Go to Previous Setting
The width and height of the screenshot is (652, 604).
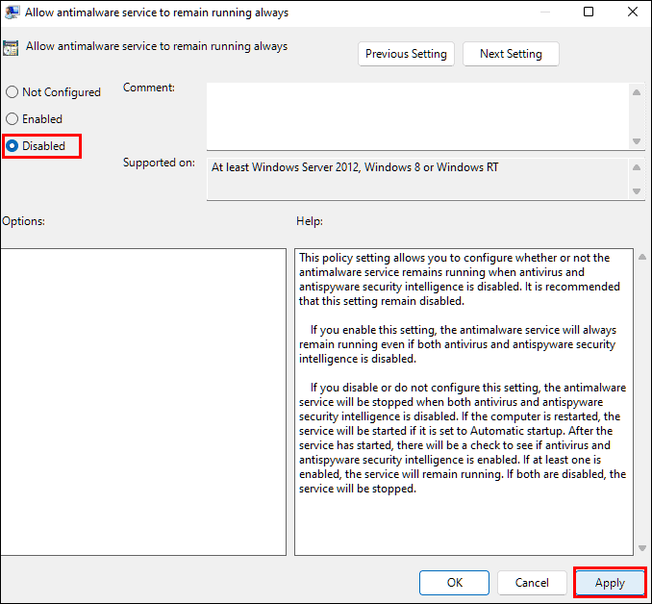[x=406, y=54]
